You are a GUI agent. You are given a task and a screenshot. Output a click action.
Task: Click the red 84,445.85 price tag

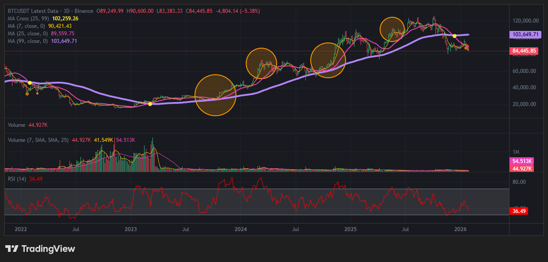pyautogui.click(x=524, y=50)
